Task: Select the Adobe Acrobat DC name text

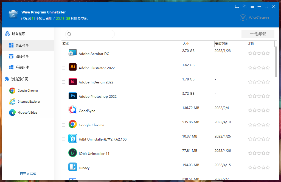Action: (x=94, y=54)
